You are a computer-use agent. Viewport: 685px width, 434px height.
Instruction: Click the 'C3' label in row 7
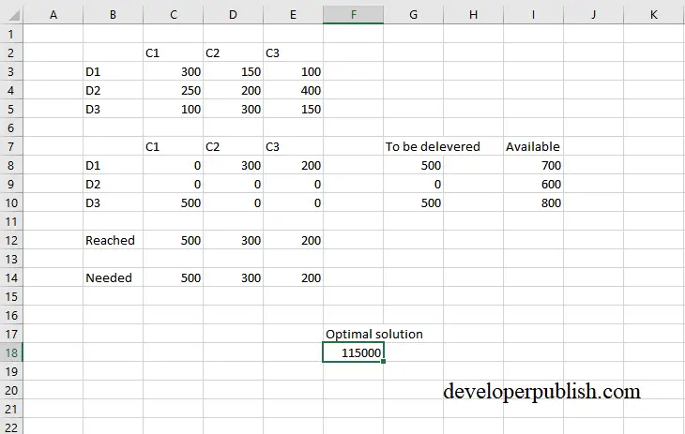[272, 147]
